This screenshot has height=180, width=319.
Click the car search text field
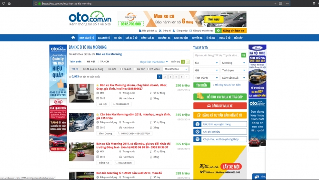[x=217, y=55]
